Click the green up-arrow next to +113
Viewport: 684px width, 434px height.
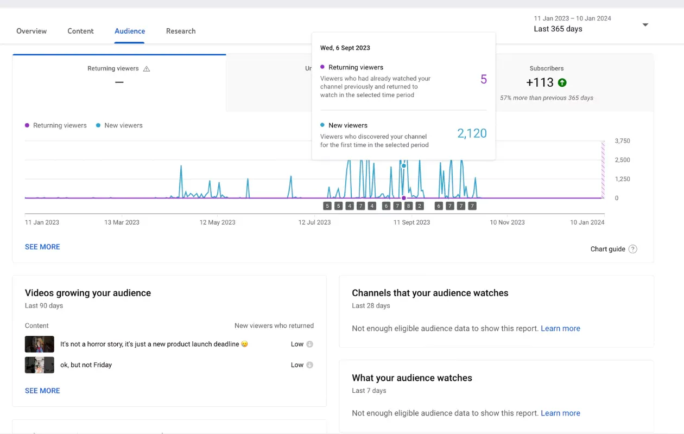click(x=562, y=82)
